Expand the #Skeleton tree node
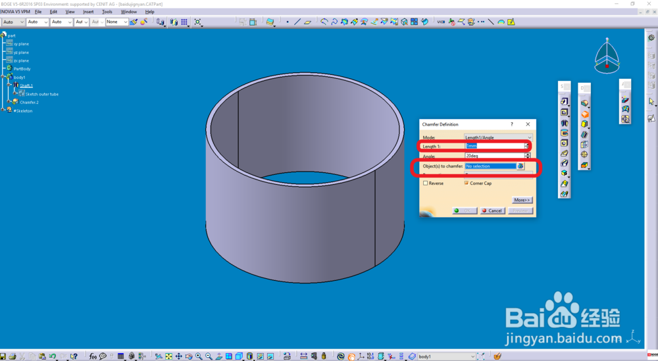Screen dimensions: 658x361 coord(3,110)
